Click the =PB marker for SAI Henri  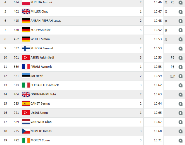pyautogui.click(x=172, y=76)
